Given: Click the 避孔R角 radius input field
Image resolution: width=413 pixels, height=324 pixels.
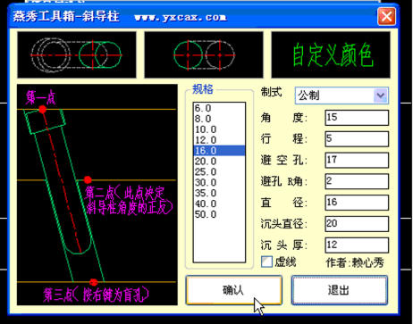Looking at the screenshot, I should coord(357,181).
